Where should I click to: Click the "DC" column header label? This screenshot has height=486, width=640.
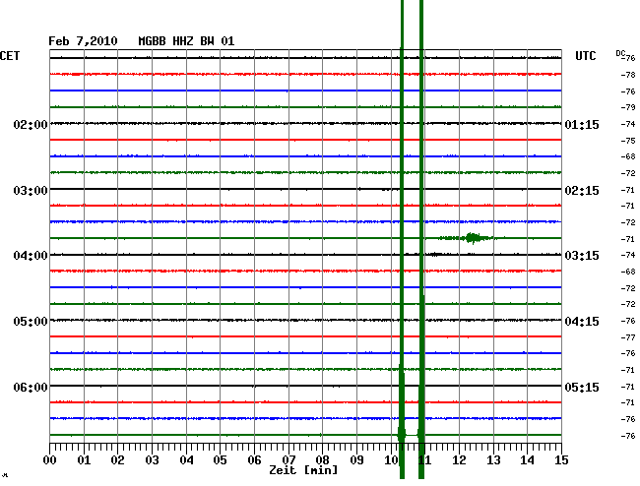click(620, 53)
